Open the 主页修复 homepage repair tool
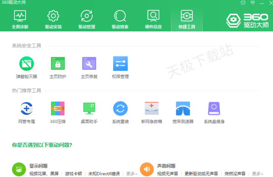Screen dimensions: 273x177 [x=89, y=67]
